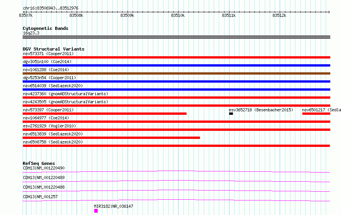The width and height of the screenshot is (341, 215).
Task: Click the chr16:83506943..83512976 coordinates text
Action: tap(51, 8)
